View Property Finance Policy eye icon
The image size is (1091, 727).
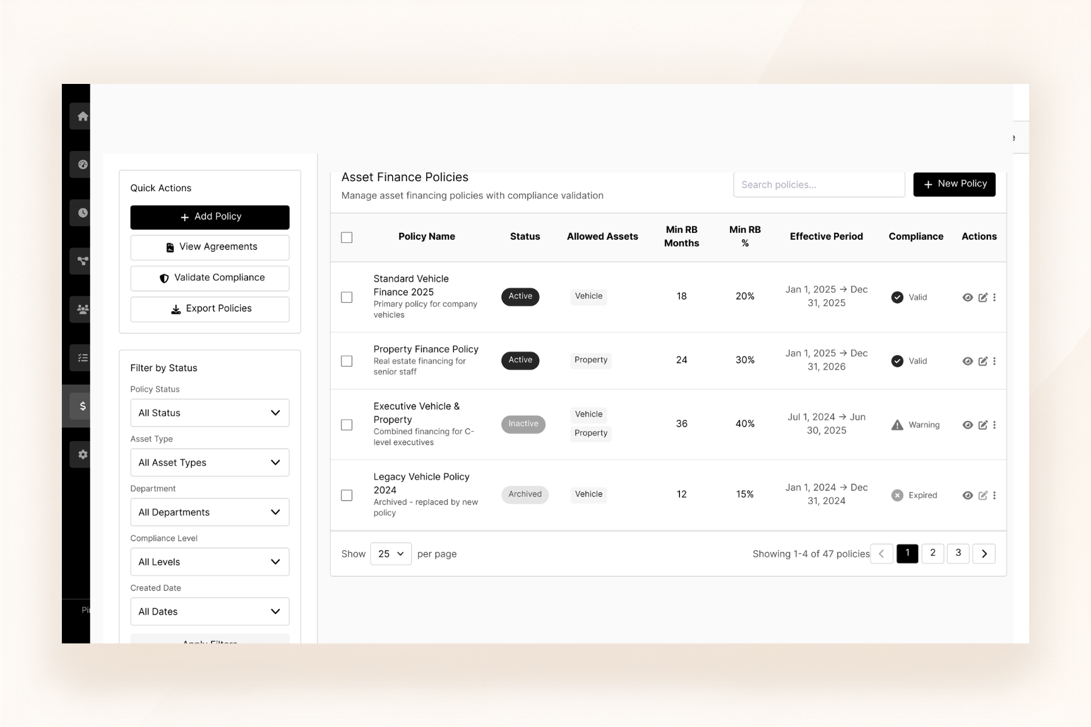[x=967, y=361]
